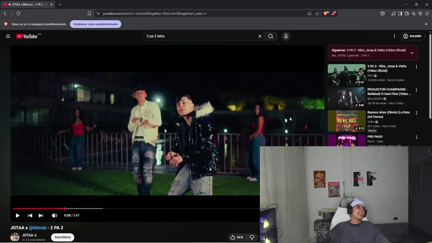This screenshot has width=432, height=243.
Task: Open REGGAETON CHAMPAGNE video title
Action: [x=389, y=91]
